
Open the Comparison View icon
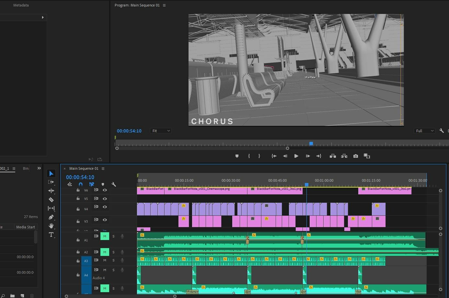tap(367, 156)
